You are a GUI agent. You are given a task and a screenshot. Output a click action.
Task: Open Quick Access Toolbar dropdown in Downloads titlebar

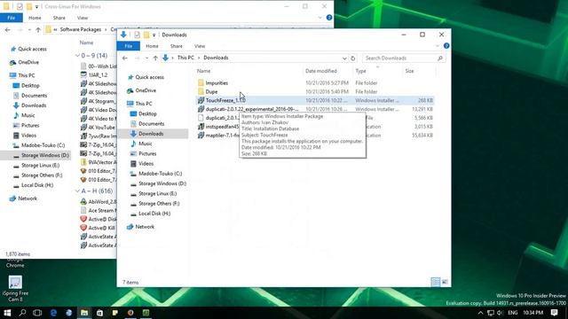(x=154, y=35)
